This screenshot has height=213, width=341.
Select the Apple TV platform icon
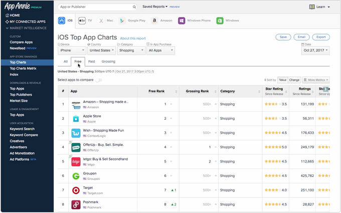[x=81, y=21]
